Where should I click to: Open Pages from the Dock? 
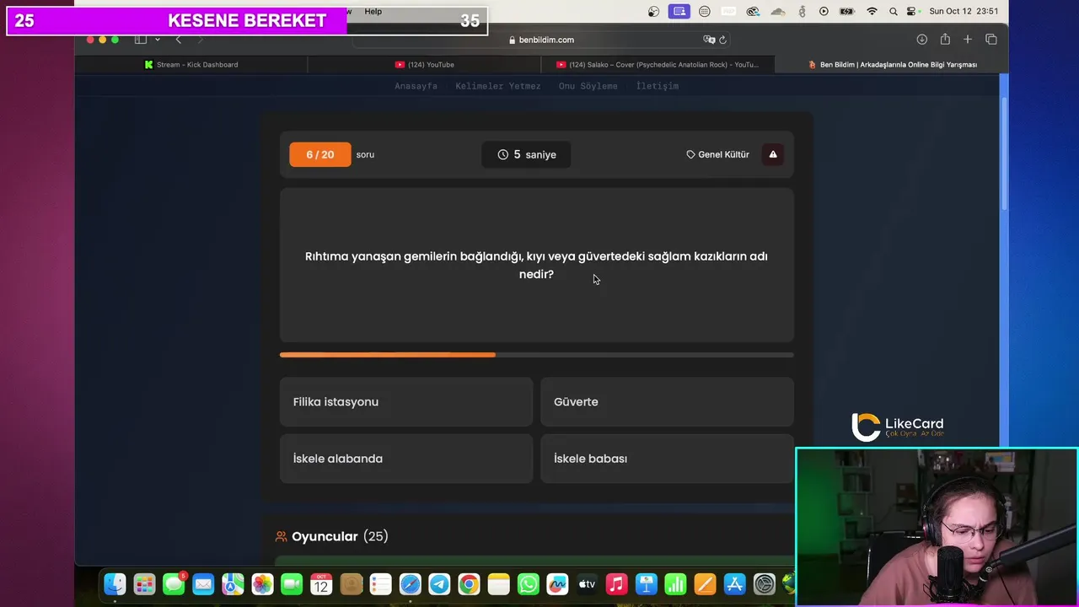pyautogui.click(x=705, y=584)
